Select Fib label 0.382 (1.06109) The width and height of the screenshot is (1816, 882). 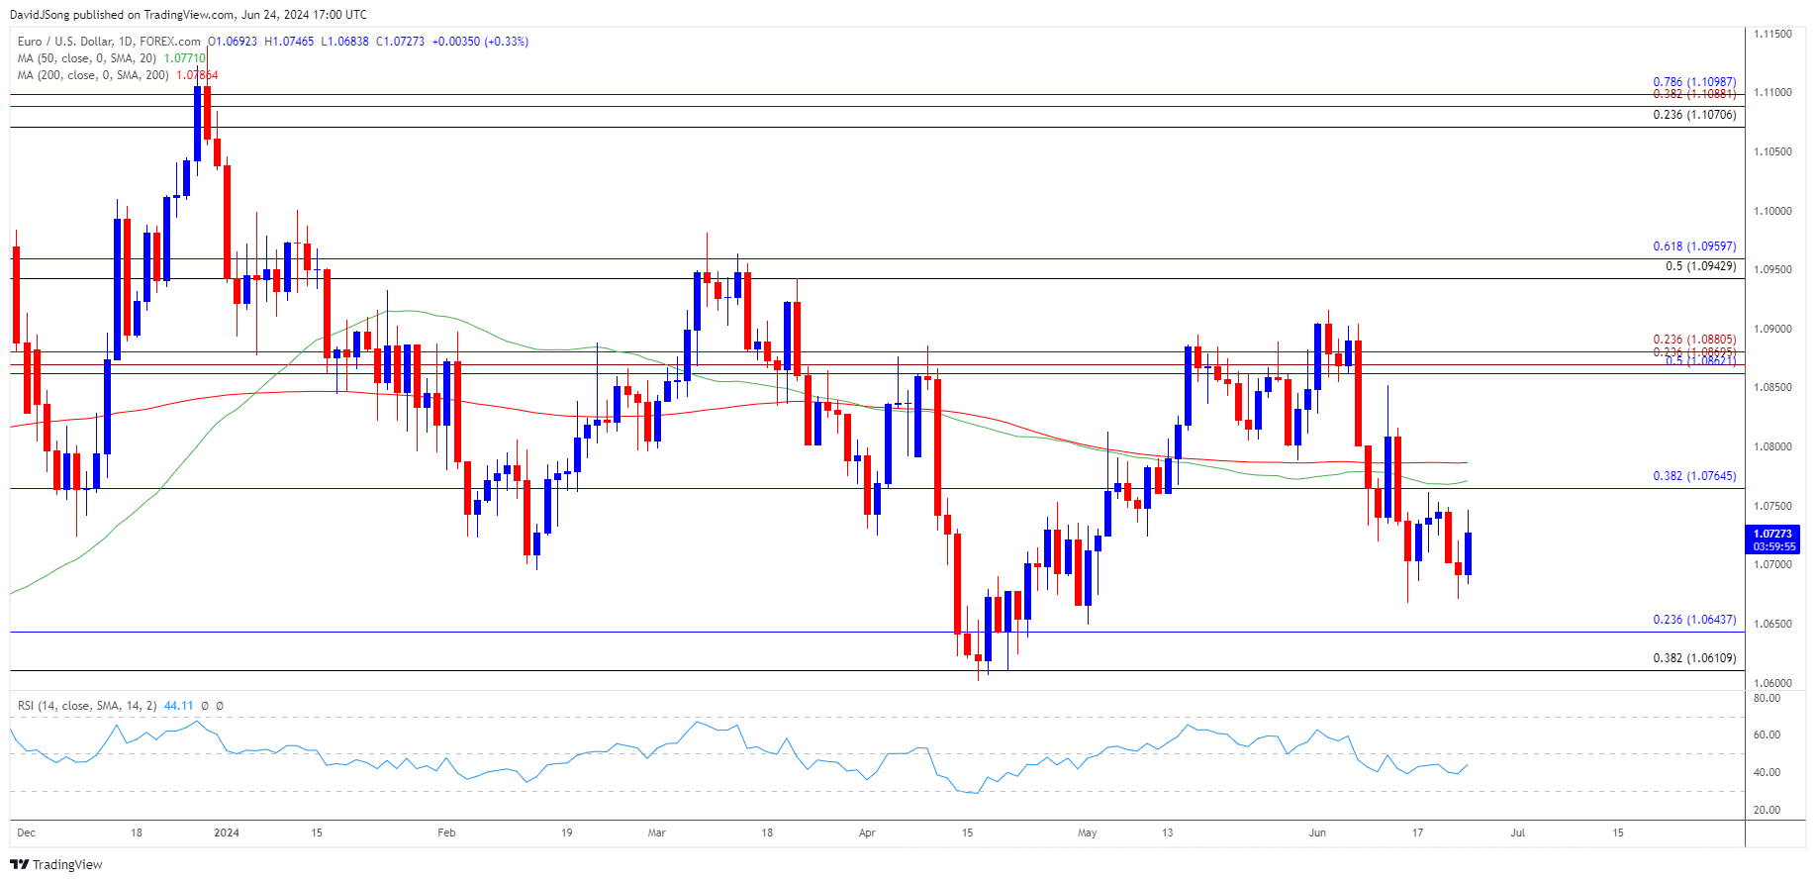pos(1694,658)
